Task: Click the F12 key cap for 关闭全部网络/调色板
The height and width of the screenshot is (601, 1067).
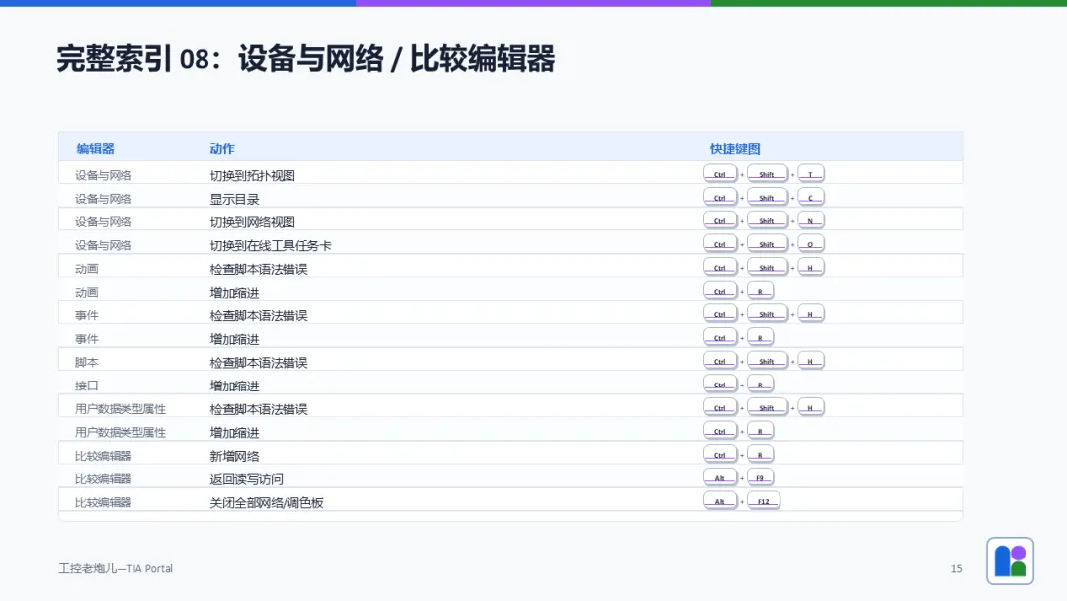Action: point(764,501)
